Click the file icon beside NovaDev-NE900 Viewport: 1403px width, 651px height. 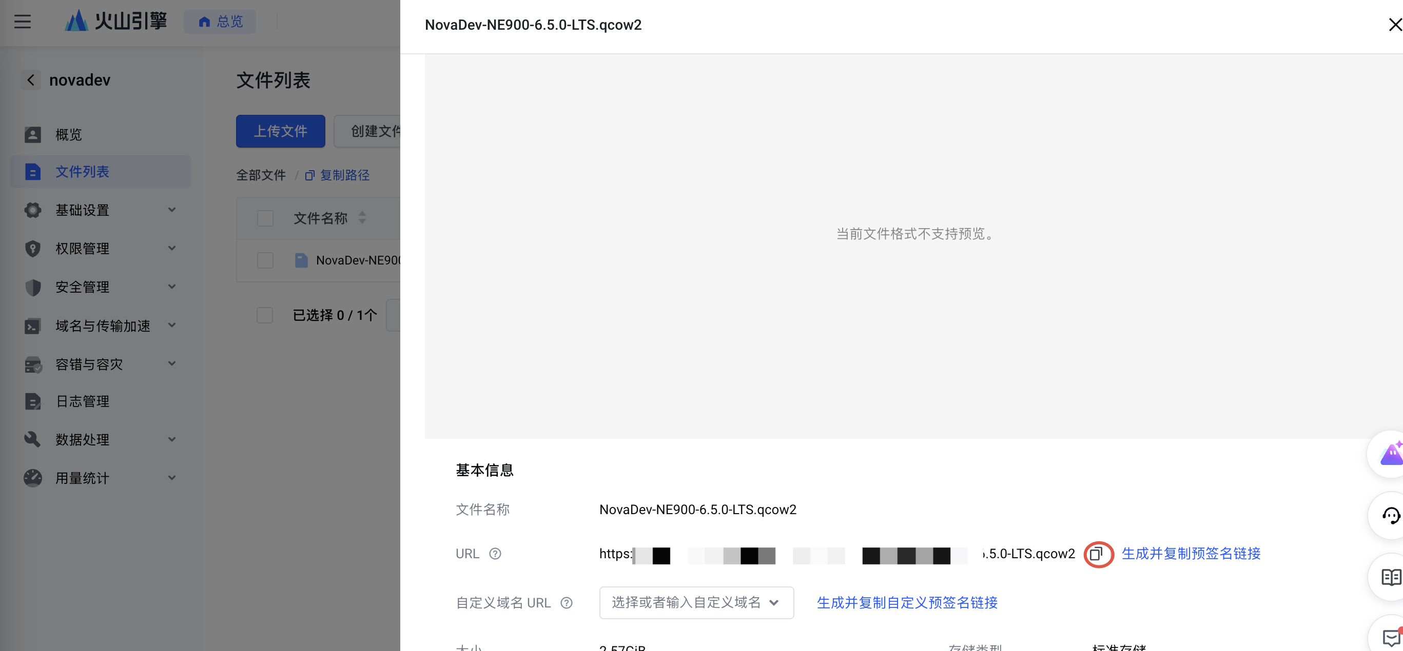(x=301, y=260)
